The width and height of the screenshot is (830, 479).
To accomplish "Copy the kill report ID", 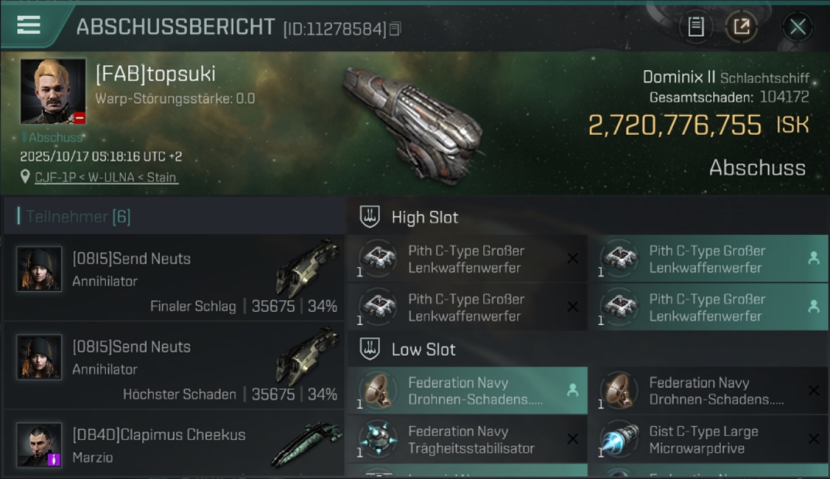I will [x=395, y=29].
